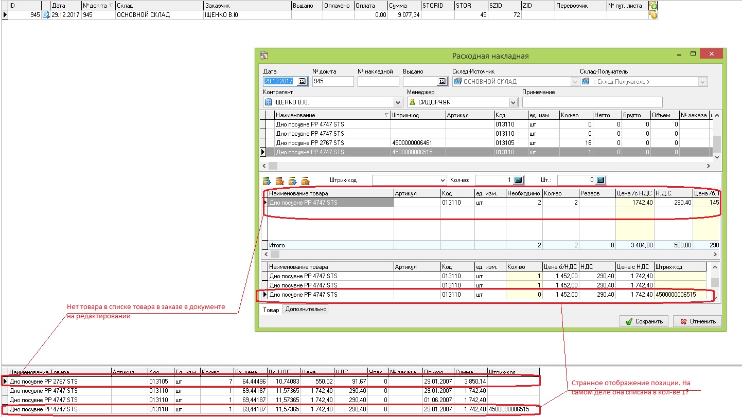Image resolution: width=742 pixels, height=417 pixels.
Task: Click the fourth item toolbar icon
Action: pos(305,180)
